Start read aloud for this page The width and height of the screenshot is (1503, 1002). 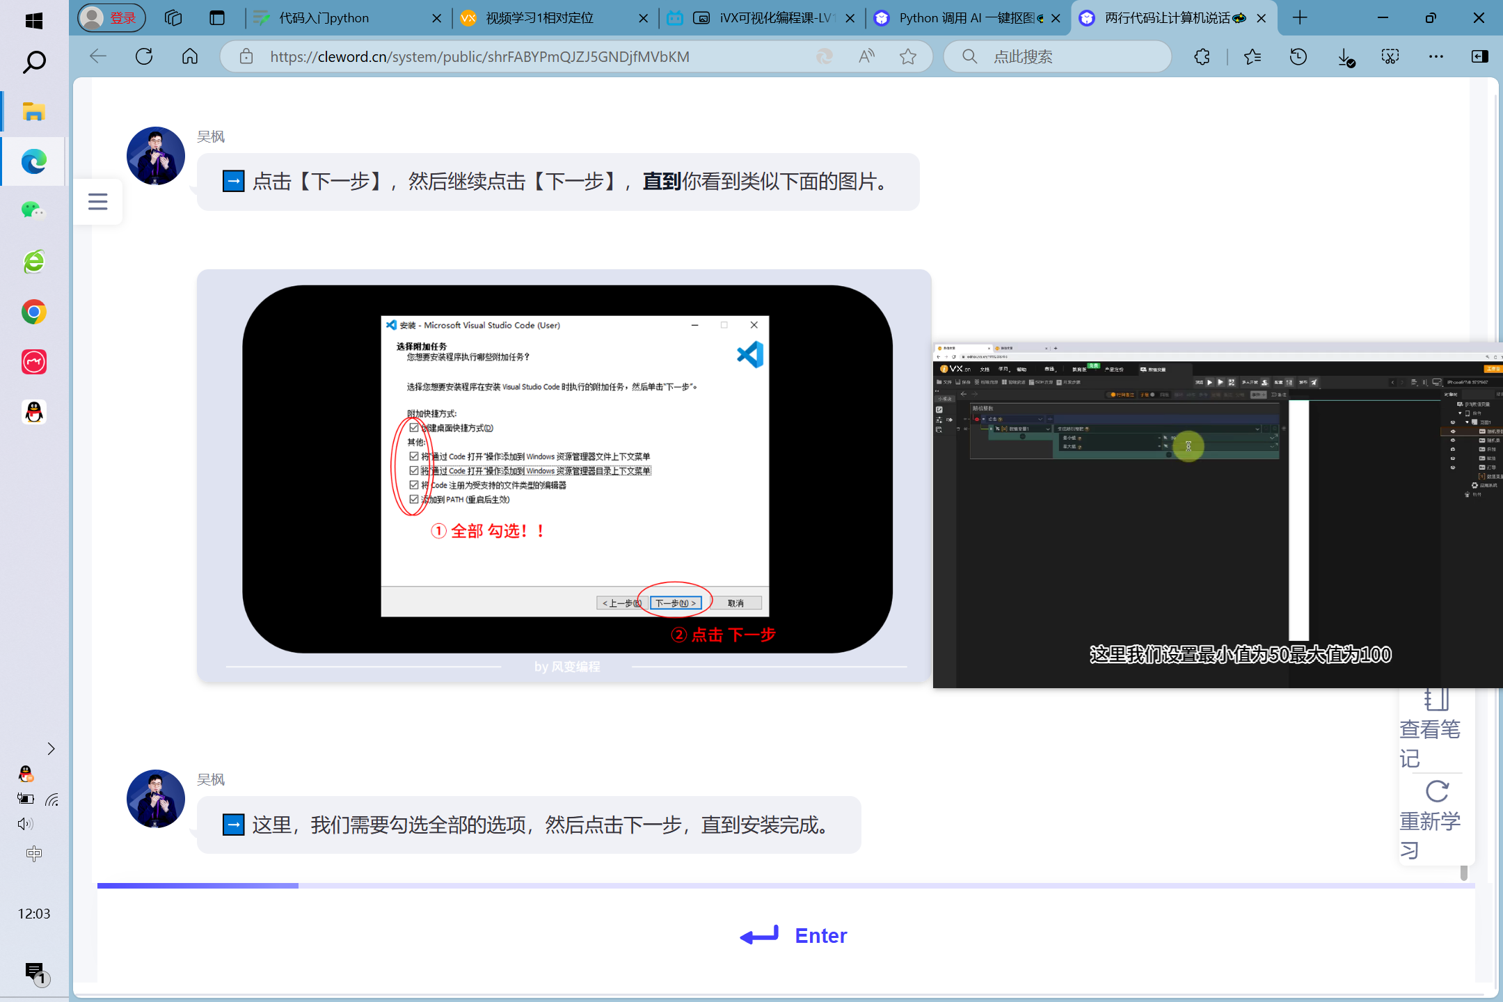pos(866,56)
